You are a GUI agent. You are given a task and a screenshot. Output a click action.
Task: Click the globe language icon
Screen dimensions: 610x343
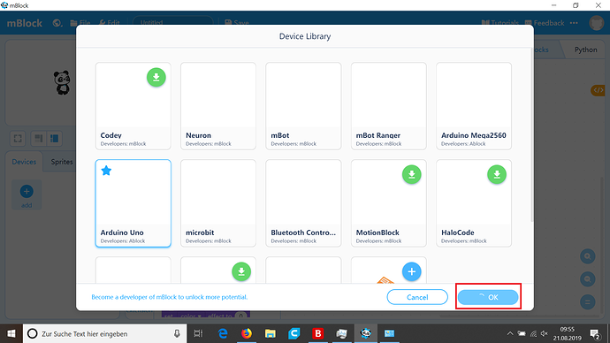coord(57,23)
